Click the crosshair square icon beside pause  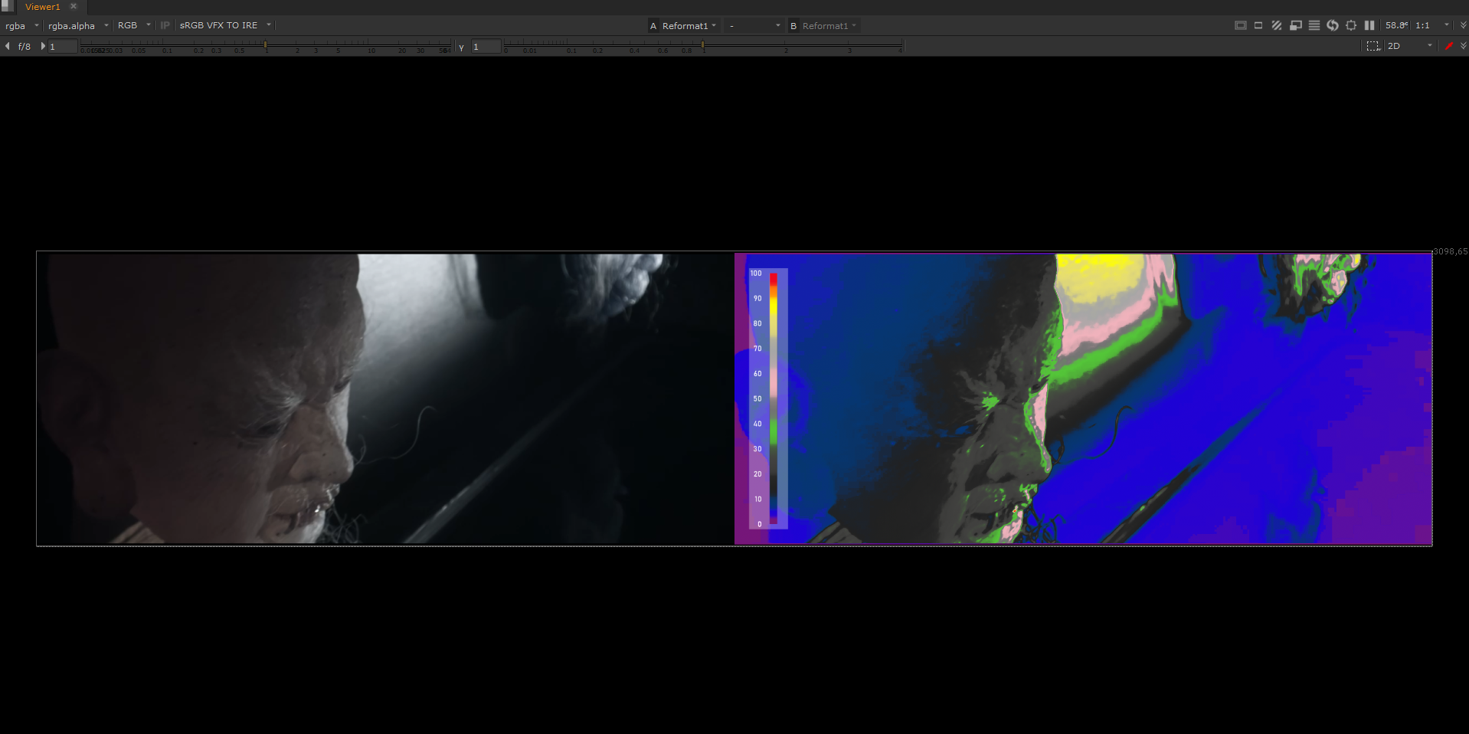1351,25
